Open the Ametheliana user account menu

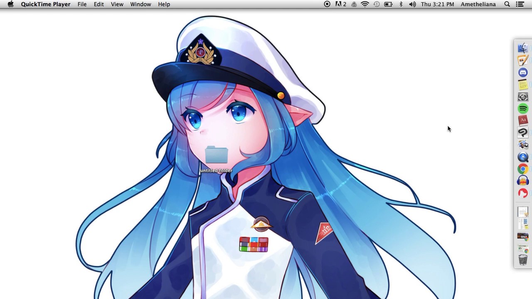pyautogui.click(x=478, y=4)
